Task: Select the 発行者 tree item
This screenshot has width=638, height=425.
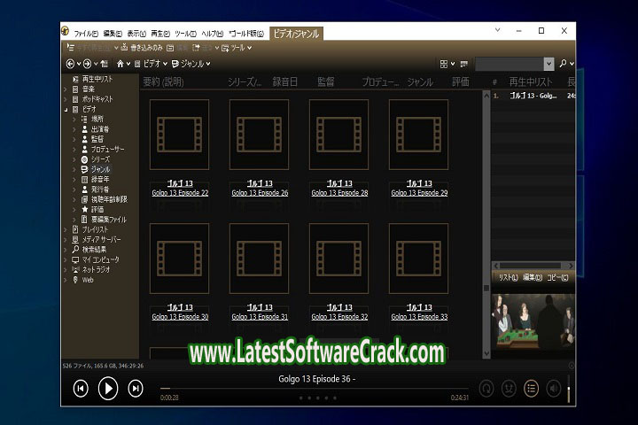Action: pos(99,189)
